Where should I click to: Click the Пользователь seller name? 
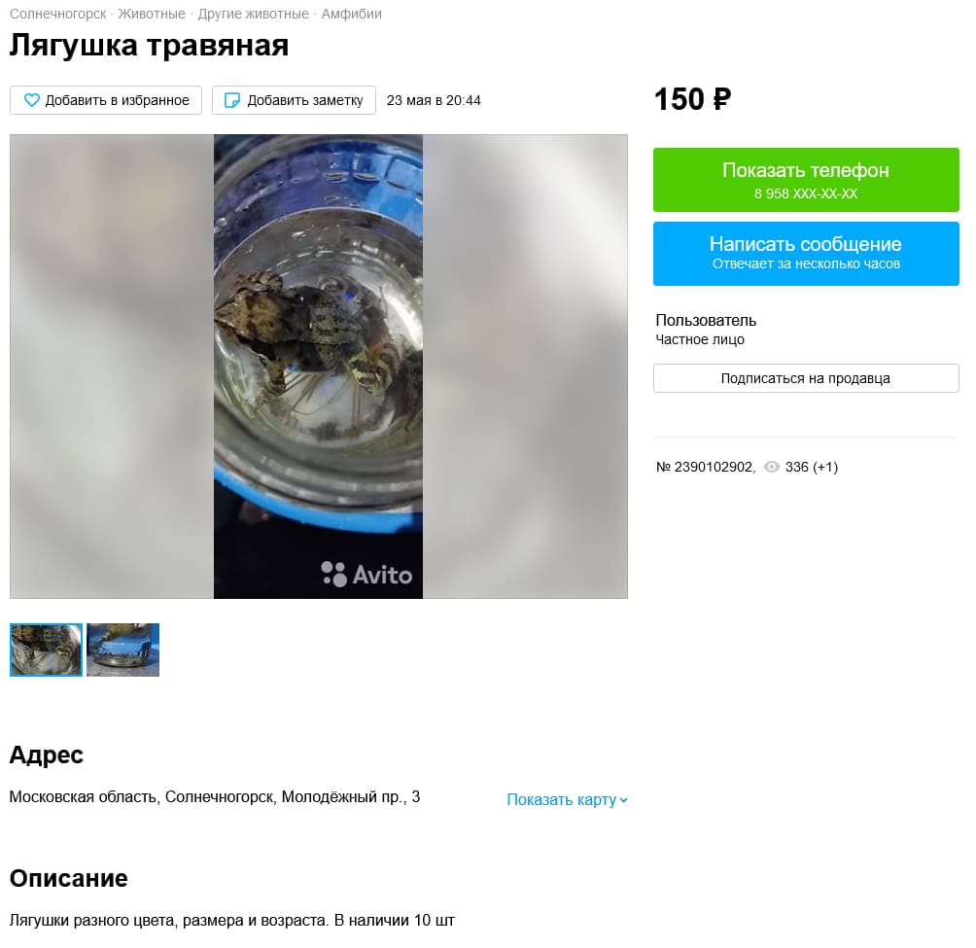pyautogui.click(x=705, y=321)
